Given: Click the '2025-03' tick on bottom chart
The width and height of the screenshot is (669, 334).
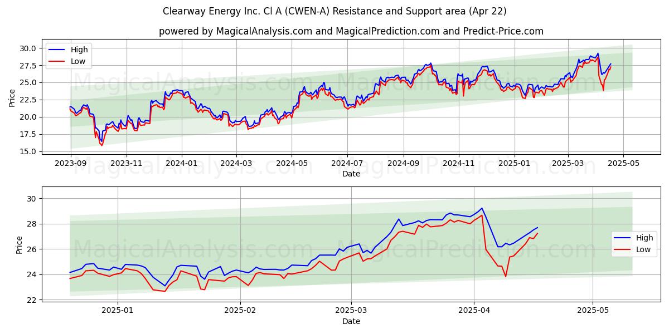Looking at the screenshot, I should 351,311.
